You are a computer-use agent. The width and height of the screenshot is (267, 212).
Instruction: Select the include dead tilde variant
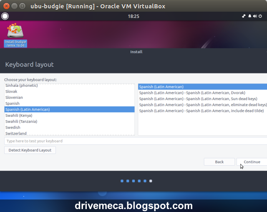click(202, 111)
